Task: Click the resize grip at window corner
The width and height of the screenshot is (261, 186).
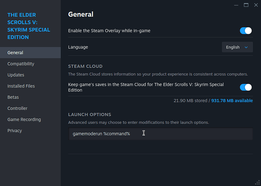Action: tap(257, 182)
